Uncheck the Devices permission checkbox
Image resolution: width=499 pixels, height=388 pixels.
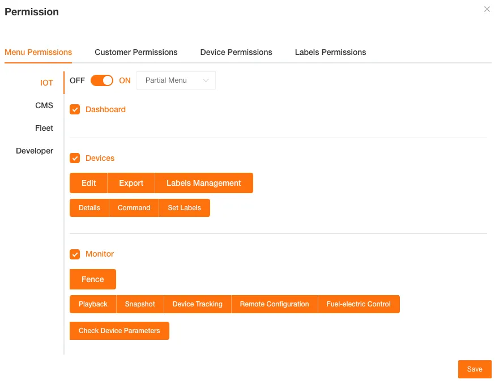click(75, 158)
